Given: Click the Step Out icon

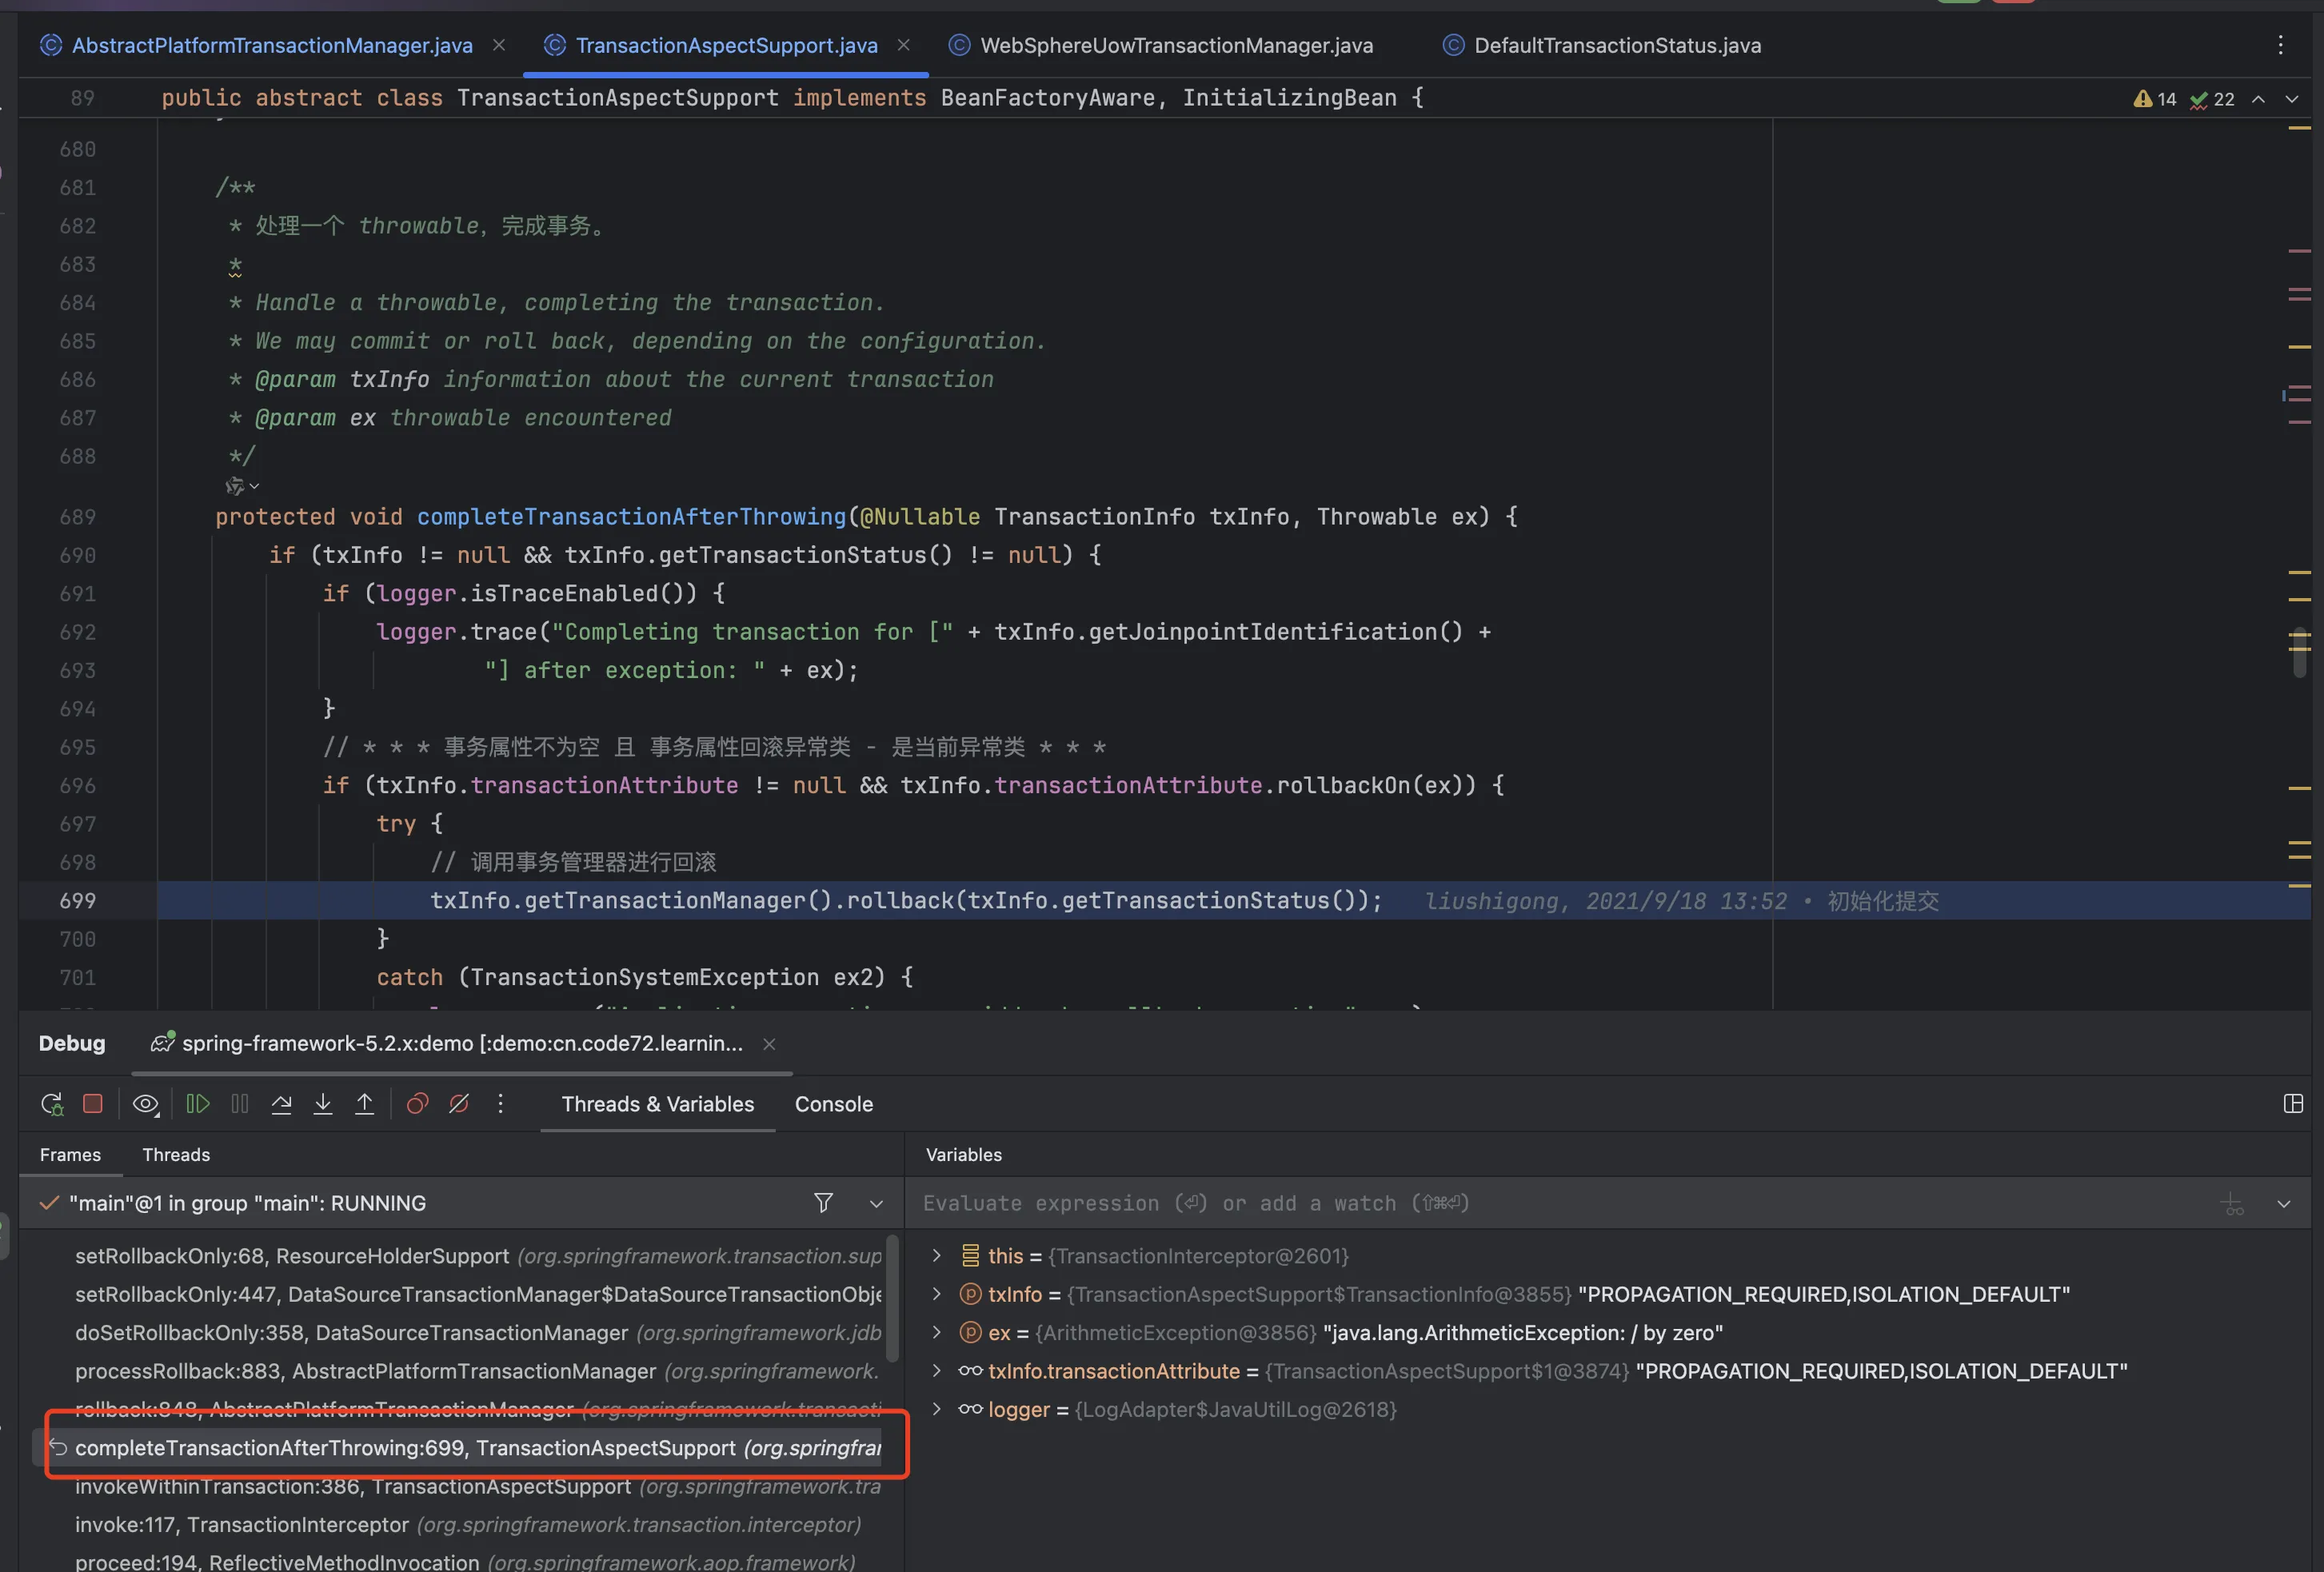Looking at the screenshot, I should (365, 1104).
